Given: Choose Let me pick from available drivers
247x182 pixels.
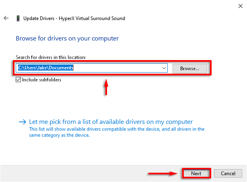Looking at the screenshot, I should click(x=111, y=122).
